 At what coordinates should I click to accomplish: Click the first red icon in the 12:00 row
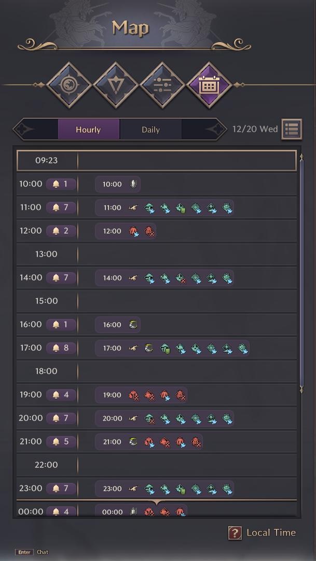(134, 231)
